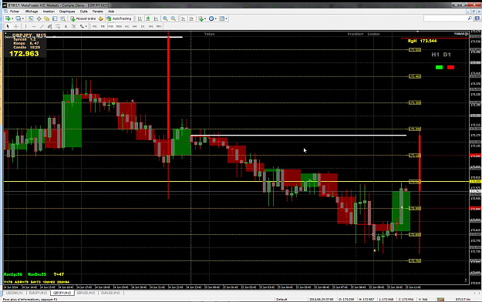The height and width of the screenshot is (302, 482).
Task: Open the Fichier menu
Action: [x=14, y=12]
